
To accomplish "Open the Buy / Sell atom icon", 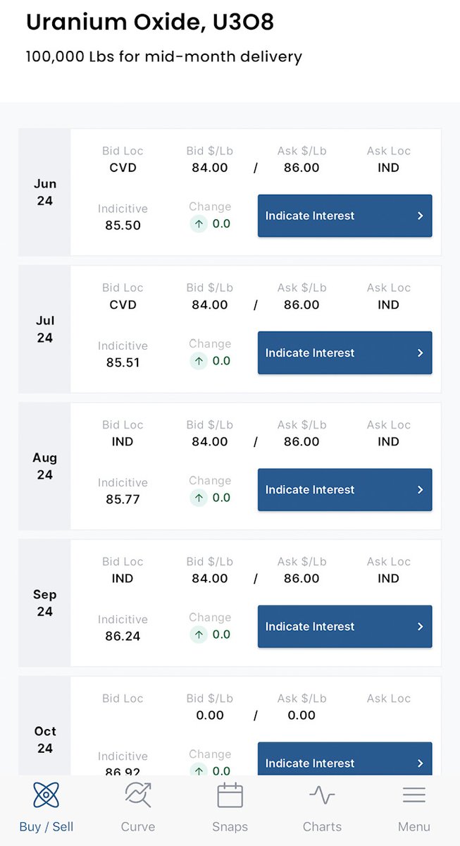I will (46, 795).
